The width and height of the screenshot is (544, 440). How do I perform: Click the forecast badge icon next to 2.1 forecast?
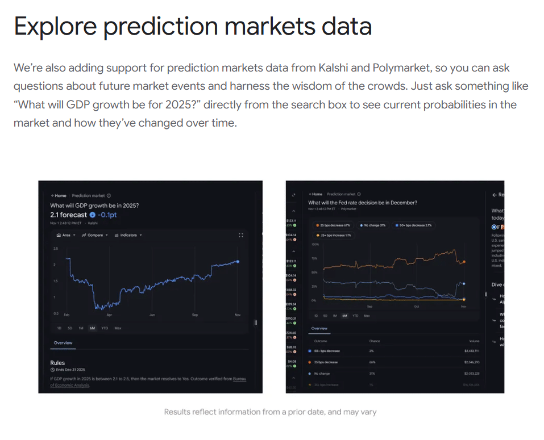pyautogui.click(x=92, y=215)
